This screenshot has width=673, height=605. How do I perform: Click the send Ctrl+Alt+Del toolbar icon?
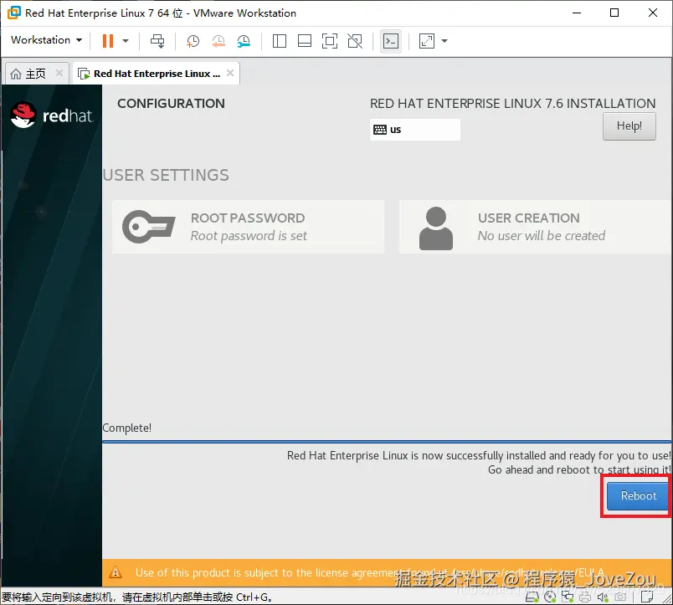click(157, 41)
